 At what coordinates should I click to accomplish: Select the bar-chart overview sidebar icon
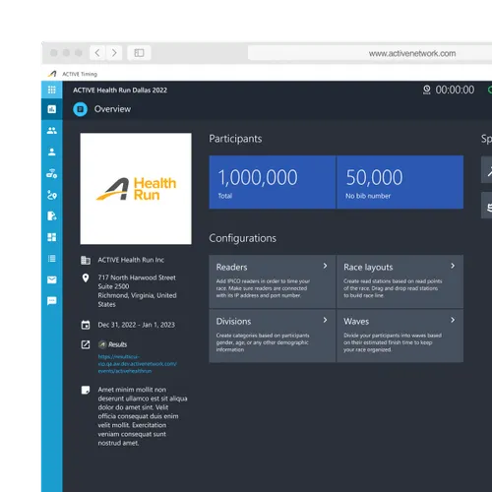click(x=52, y=109)
